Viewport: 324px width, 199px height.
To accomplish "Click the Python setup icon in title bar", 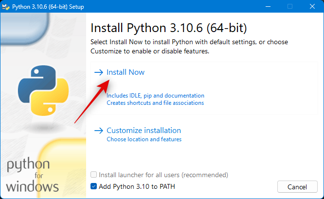I will click(7, 6).
